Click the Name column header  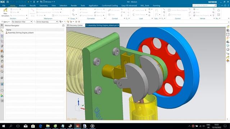pyautogui.click(x=9, y=30)
